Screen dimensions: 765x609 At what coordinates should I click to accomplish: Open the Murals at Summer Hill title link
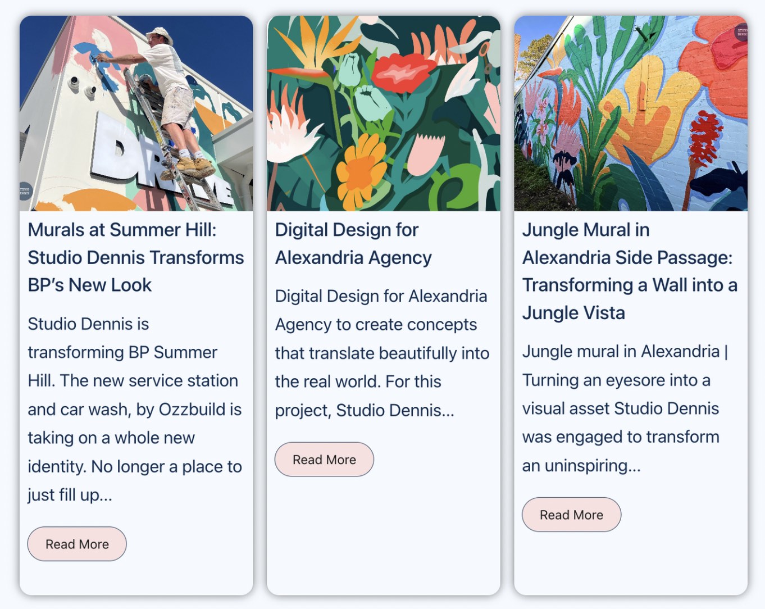tap(135, 257)
